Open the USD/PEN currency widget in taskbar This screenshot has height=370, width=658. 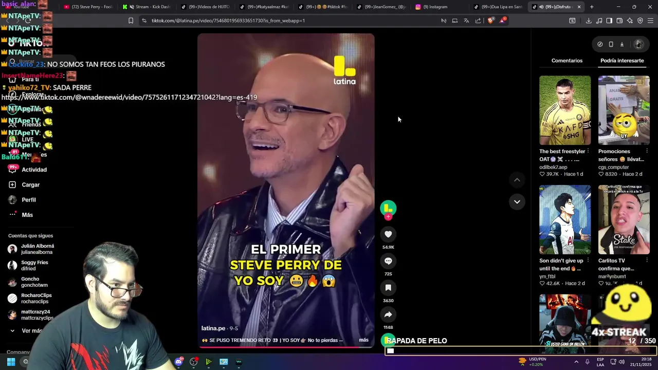(533, 362)
